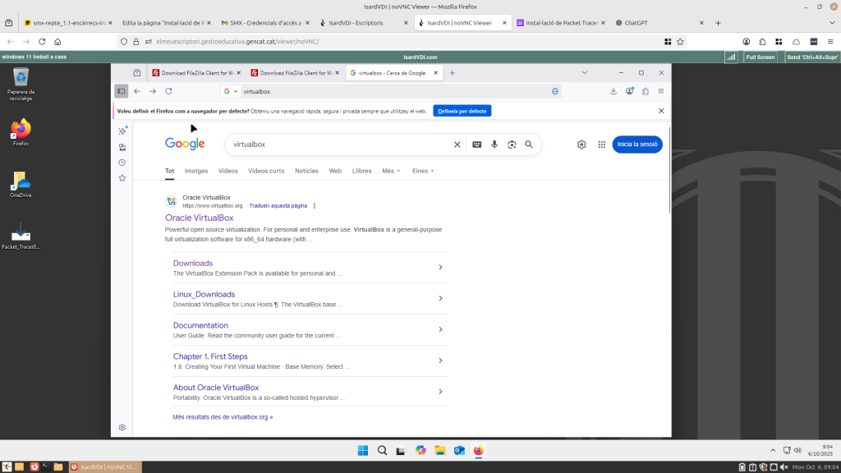Viewport: 841px width, 473px height.
Task: Expand the Downloads sitelink chevron
Action: click(440, 267)
